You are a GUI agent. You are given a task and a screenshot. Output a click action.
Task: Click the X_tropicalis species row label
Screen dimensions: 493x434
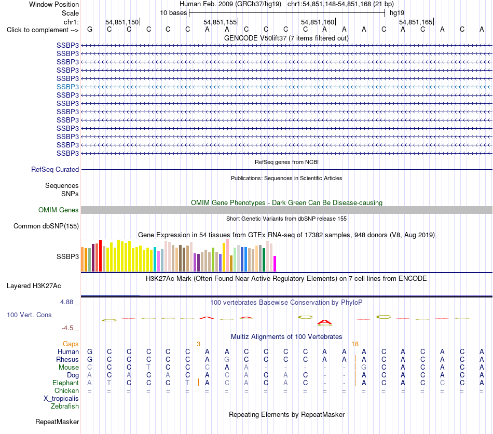(61, 399)
